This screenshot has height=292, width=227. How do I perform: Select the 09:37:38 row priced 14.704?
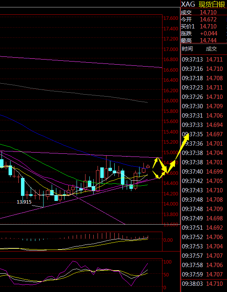pos(204,153)
